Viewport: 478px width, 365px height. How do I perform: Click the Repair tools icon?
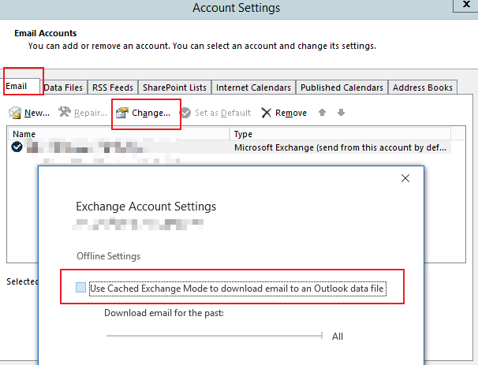click(65, 113)
